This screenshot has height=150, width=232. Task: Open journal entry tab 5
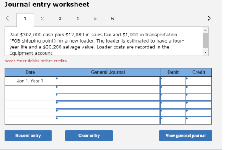(95, 19)
